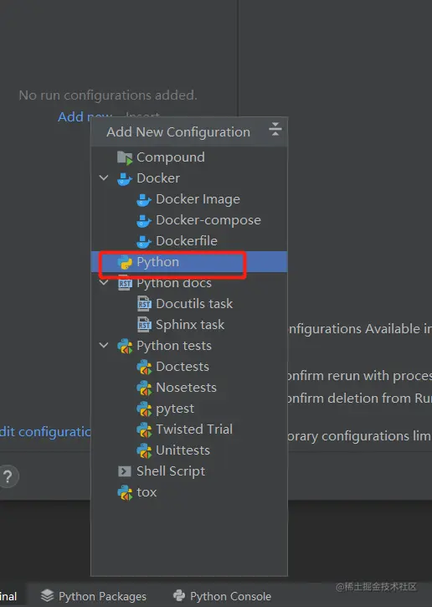Select the Sphinx task entry
Viewport: 432px width, 607px height.
[189, 325]
